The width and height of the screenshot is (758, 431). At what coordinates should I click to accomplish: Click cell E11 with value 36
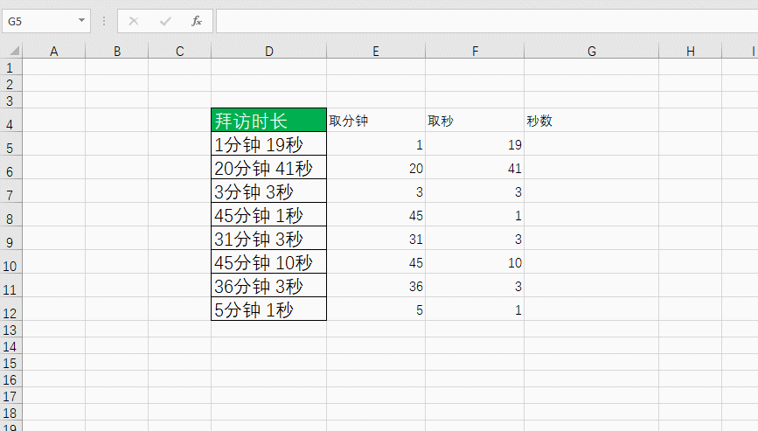tap(376, 286)
